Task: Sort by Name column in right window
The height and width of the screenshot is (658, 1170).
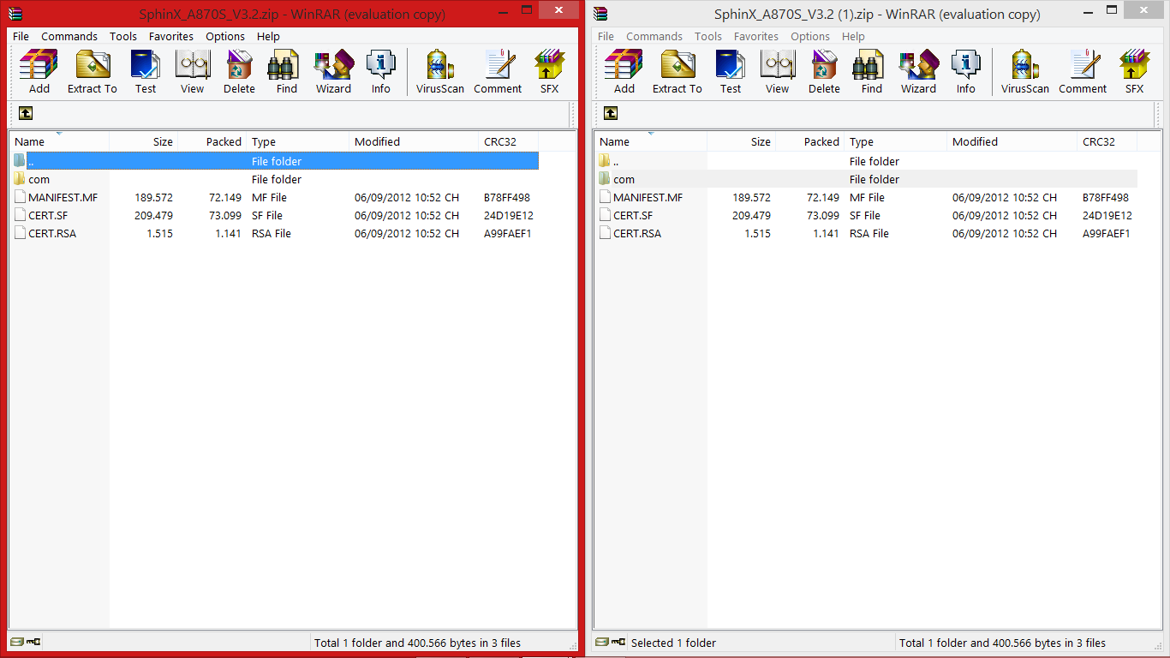Action: coord(651,141)
